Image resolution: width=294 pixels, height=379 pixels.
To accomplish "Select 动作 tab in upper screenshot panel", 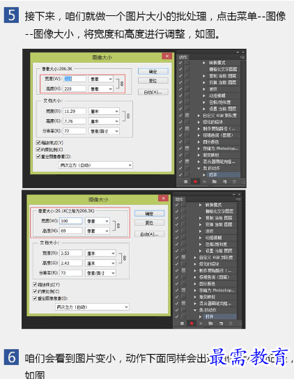I will click(183, 57).
